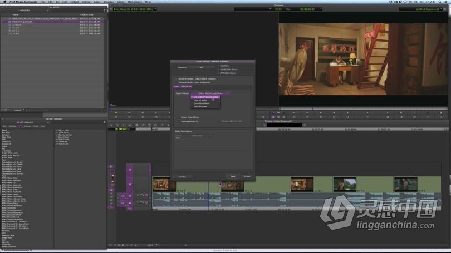Open the Export As format dropdown

tap(202, 67)
